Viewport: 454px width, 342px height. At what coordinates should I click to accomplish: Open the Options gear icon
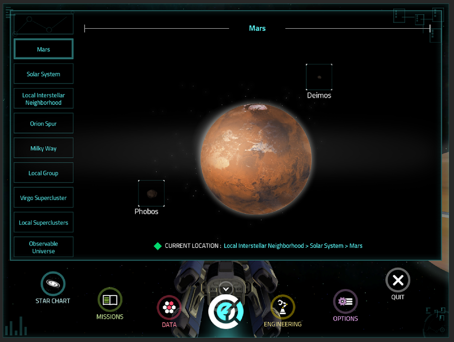tap(345, 301)
